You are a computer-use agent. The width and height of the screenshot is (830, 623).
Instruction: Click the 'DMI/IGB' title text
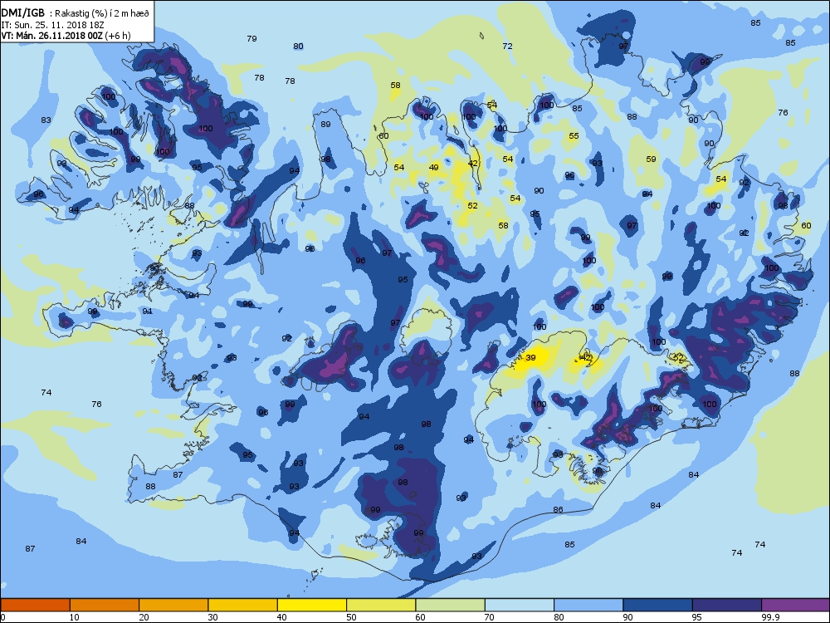tap(22, 13)
